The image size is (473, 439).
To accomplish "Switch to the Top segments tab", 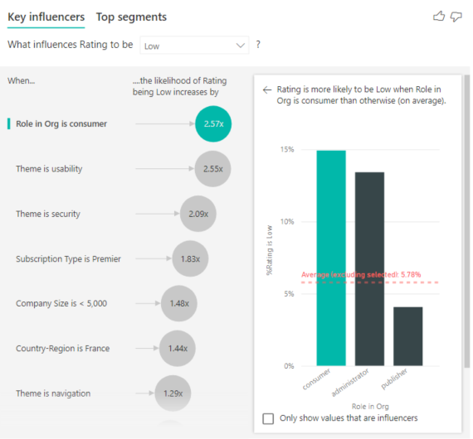I will 131,17.
